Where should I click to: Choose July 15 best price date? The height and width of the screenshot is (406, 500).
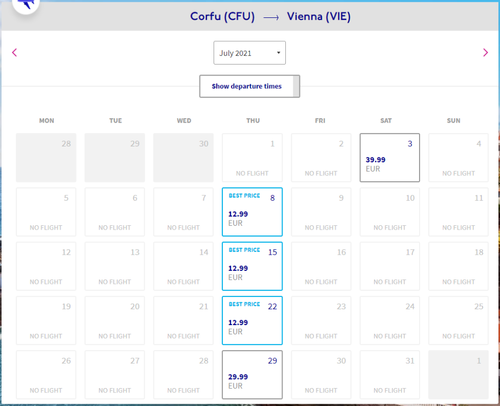(252, 266)
